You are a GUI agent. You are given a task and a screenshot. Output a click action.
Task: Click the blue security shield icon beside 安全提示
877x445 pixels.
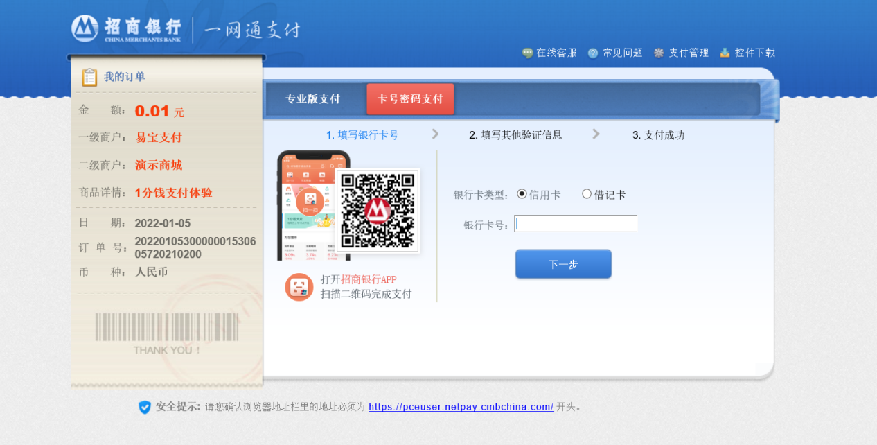click(144, 408)
